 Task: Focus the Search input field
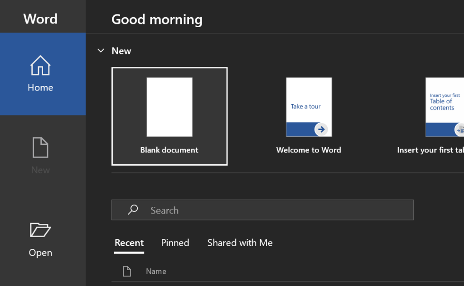click(262, 210)
